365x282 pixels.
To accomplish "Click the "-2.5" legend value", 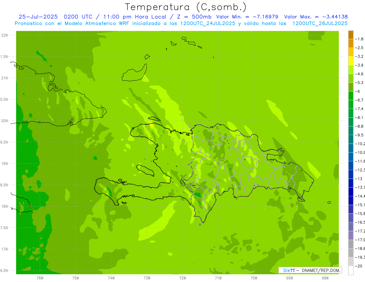I will click(360, 48).
